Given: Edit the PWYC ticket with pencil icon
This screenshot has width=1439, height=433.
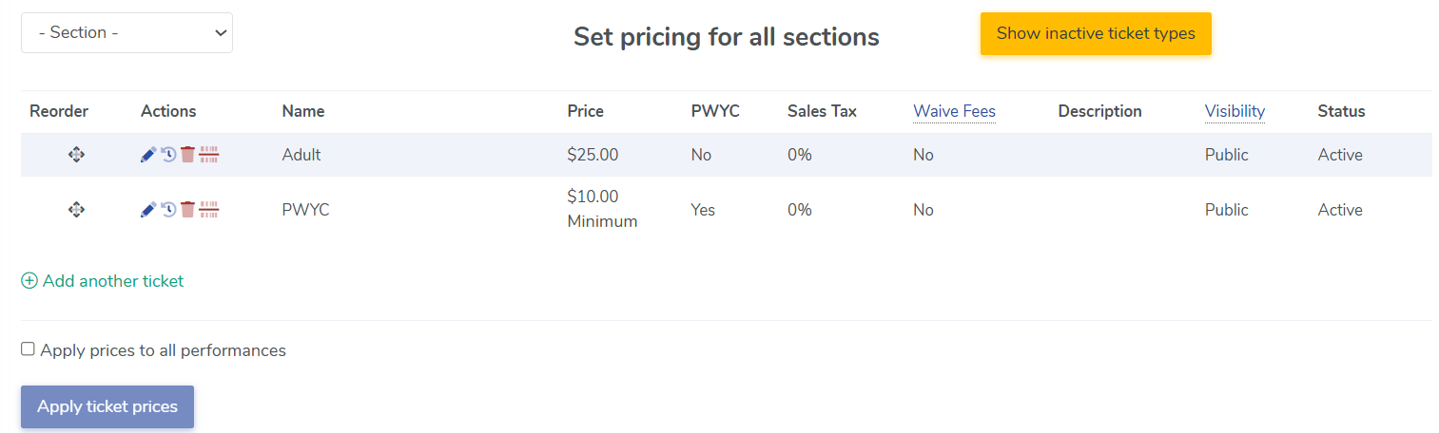Looking at the screenshot, I should [148, 210].
